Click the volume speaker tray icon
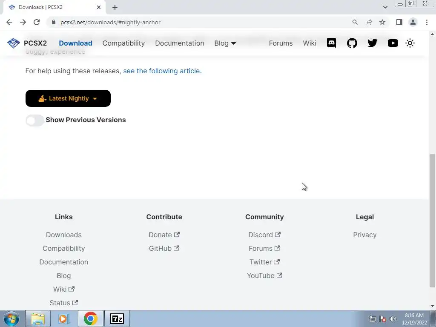Viewport: 436px width, 327px height. 393,319
